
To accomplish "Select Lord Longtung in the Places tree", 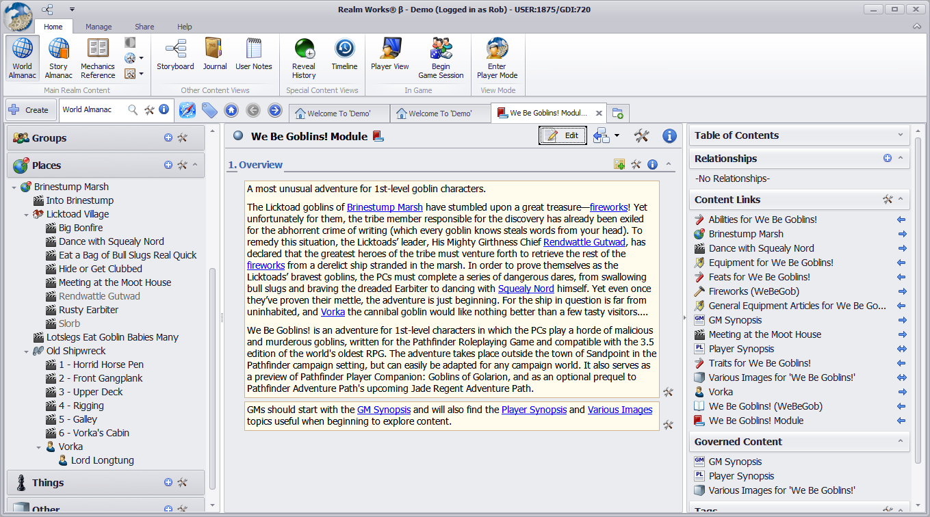I will (x=103, y=460).
